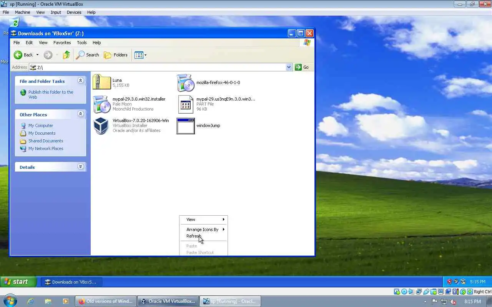Expand the View submenu in context menu

tap(203, 220)
